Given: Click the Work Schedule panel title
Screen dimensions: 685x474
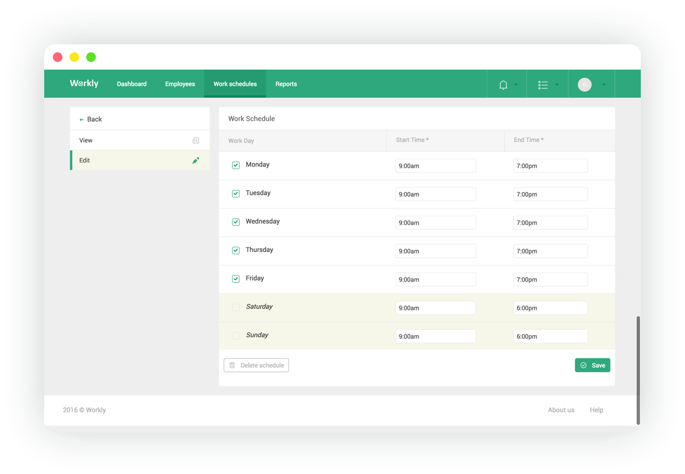Looking at the screenshot, I should (251, 119).
